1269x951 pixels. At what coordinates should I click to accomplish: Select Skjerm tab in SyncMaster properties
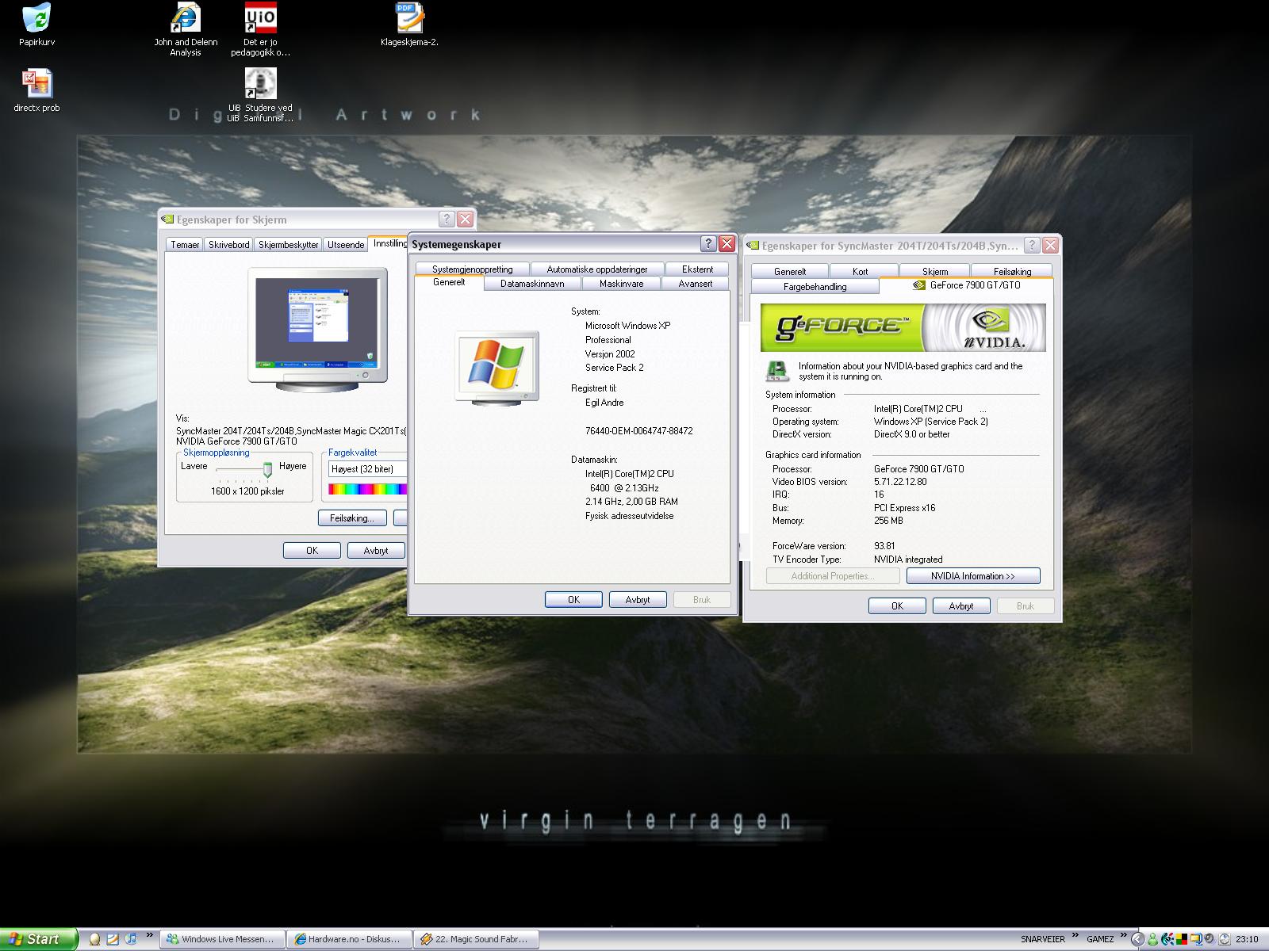coord(935,271)
